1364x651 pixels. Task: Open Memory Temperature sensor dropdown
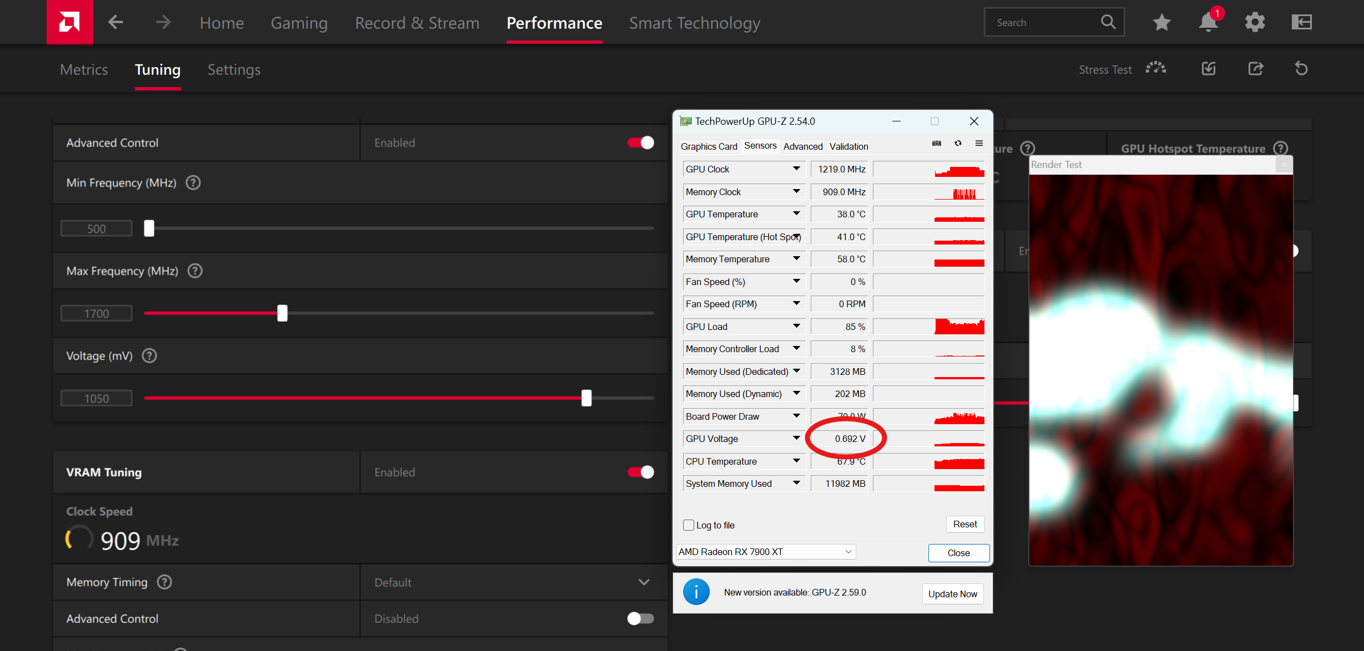[796, 258]
